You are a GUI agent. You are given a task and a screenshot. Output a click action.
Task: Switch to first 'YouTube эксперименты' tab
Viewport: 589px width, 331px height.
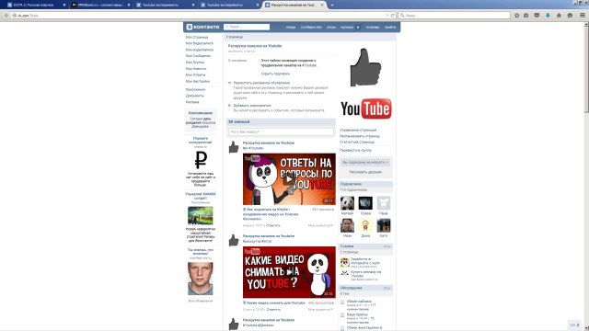[x=166, y=5]
